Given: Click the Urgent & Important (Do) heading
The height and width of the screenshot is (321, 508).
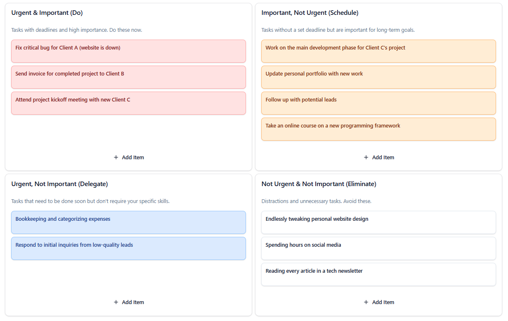Looking at the screenshot, I should 47,13.
